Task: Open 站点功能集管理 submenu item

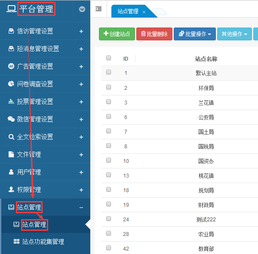Action: tap(43, 242)
